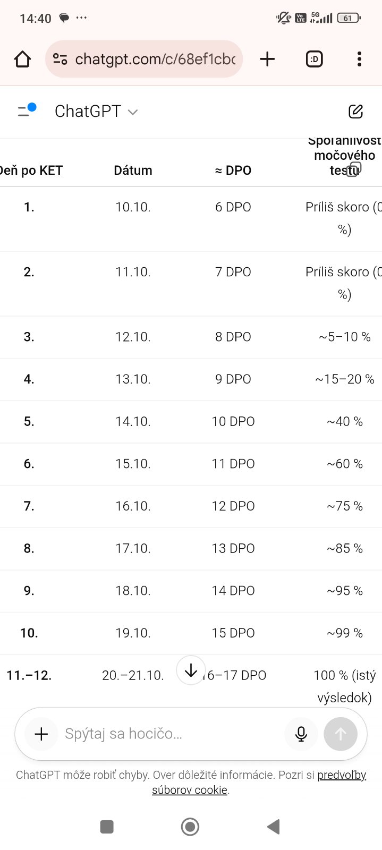Tap the Android back navigation button
Image resolution: width=382 pixels, height=850 pixels.
273,827
